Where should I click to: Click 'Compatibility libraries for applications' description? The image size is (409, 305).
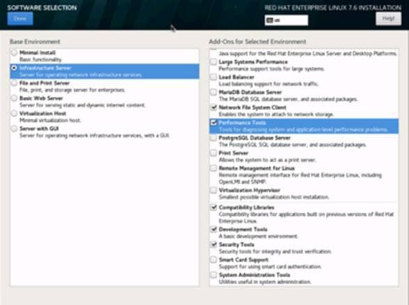(306, 217)
